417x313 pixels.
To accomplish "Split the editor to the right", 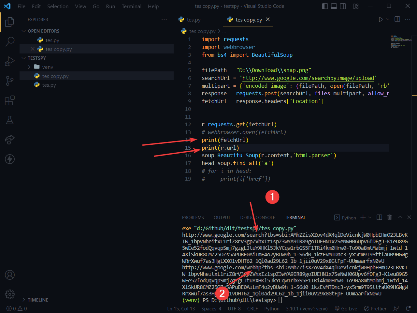I will [397, 20].
